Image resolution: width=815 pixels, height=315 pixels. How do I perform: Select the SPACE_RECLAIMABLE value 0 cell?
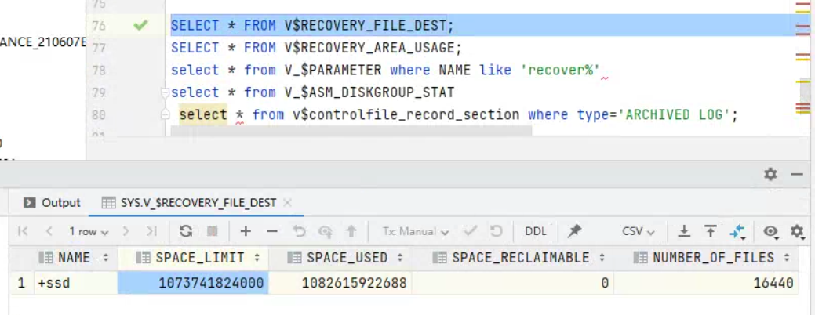[x=512, y=284]
